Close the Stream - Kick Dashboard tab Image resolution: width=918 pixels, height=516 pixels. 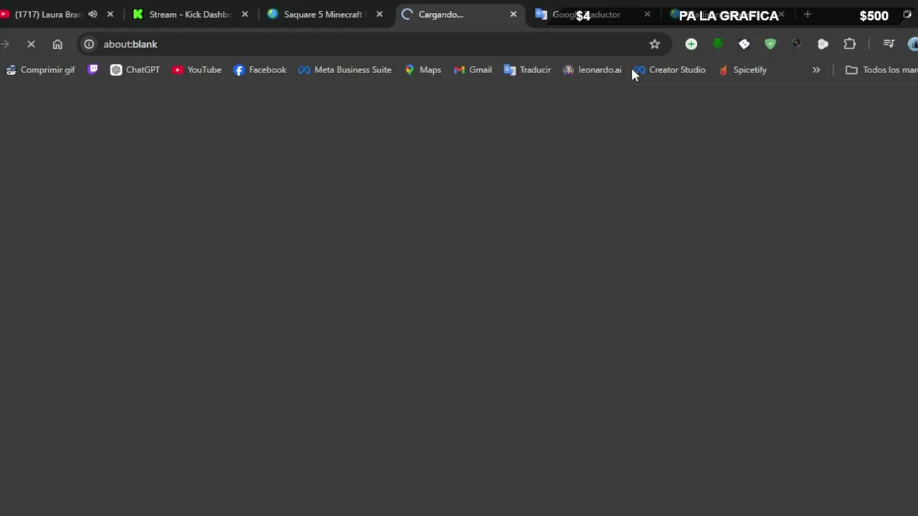(245, 14)
